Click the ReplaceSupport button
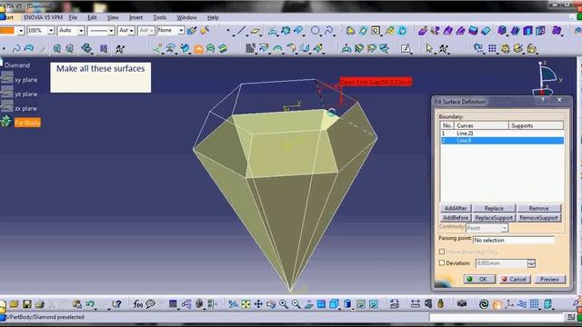 [494, 218]
